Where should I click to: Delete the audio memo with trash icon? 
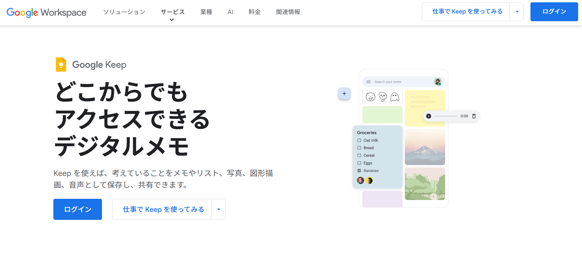pos(474,116)
